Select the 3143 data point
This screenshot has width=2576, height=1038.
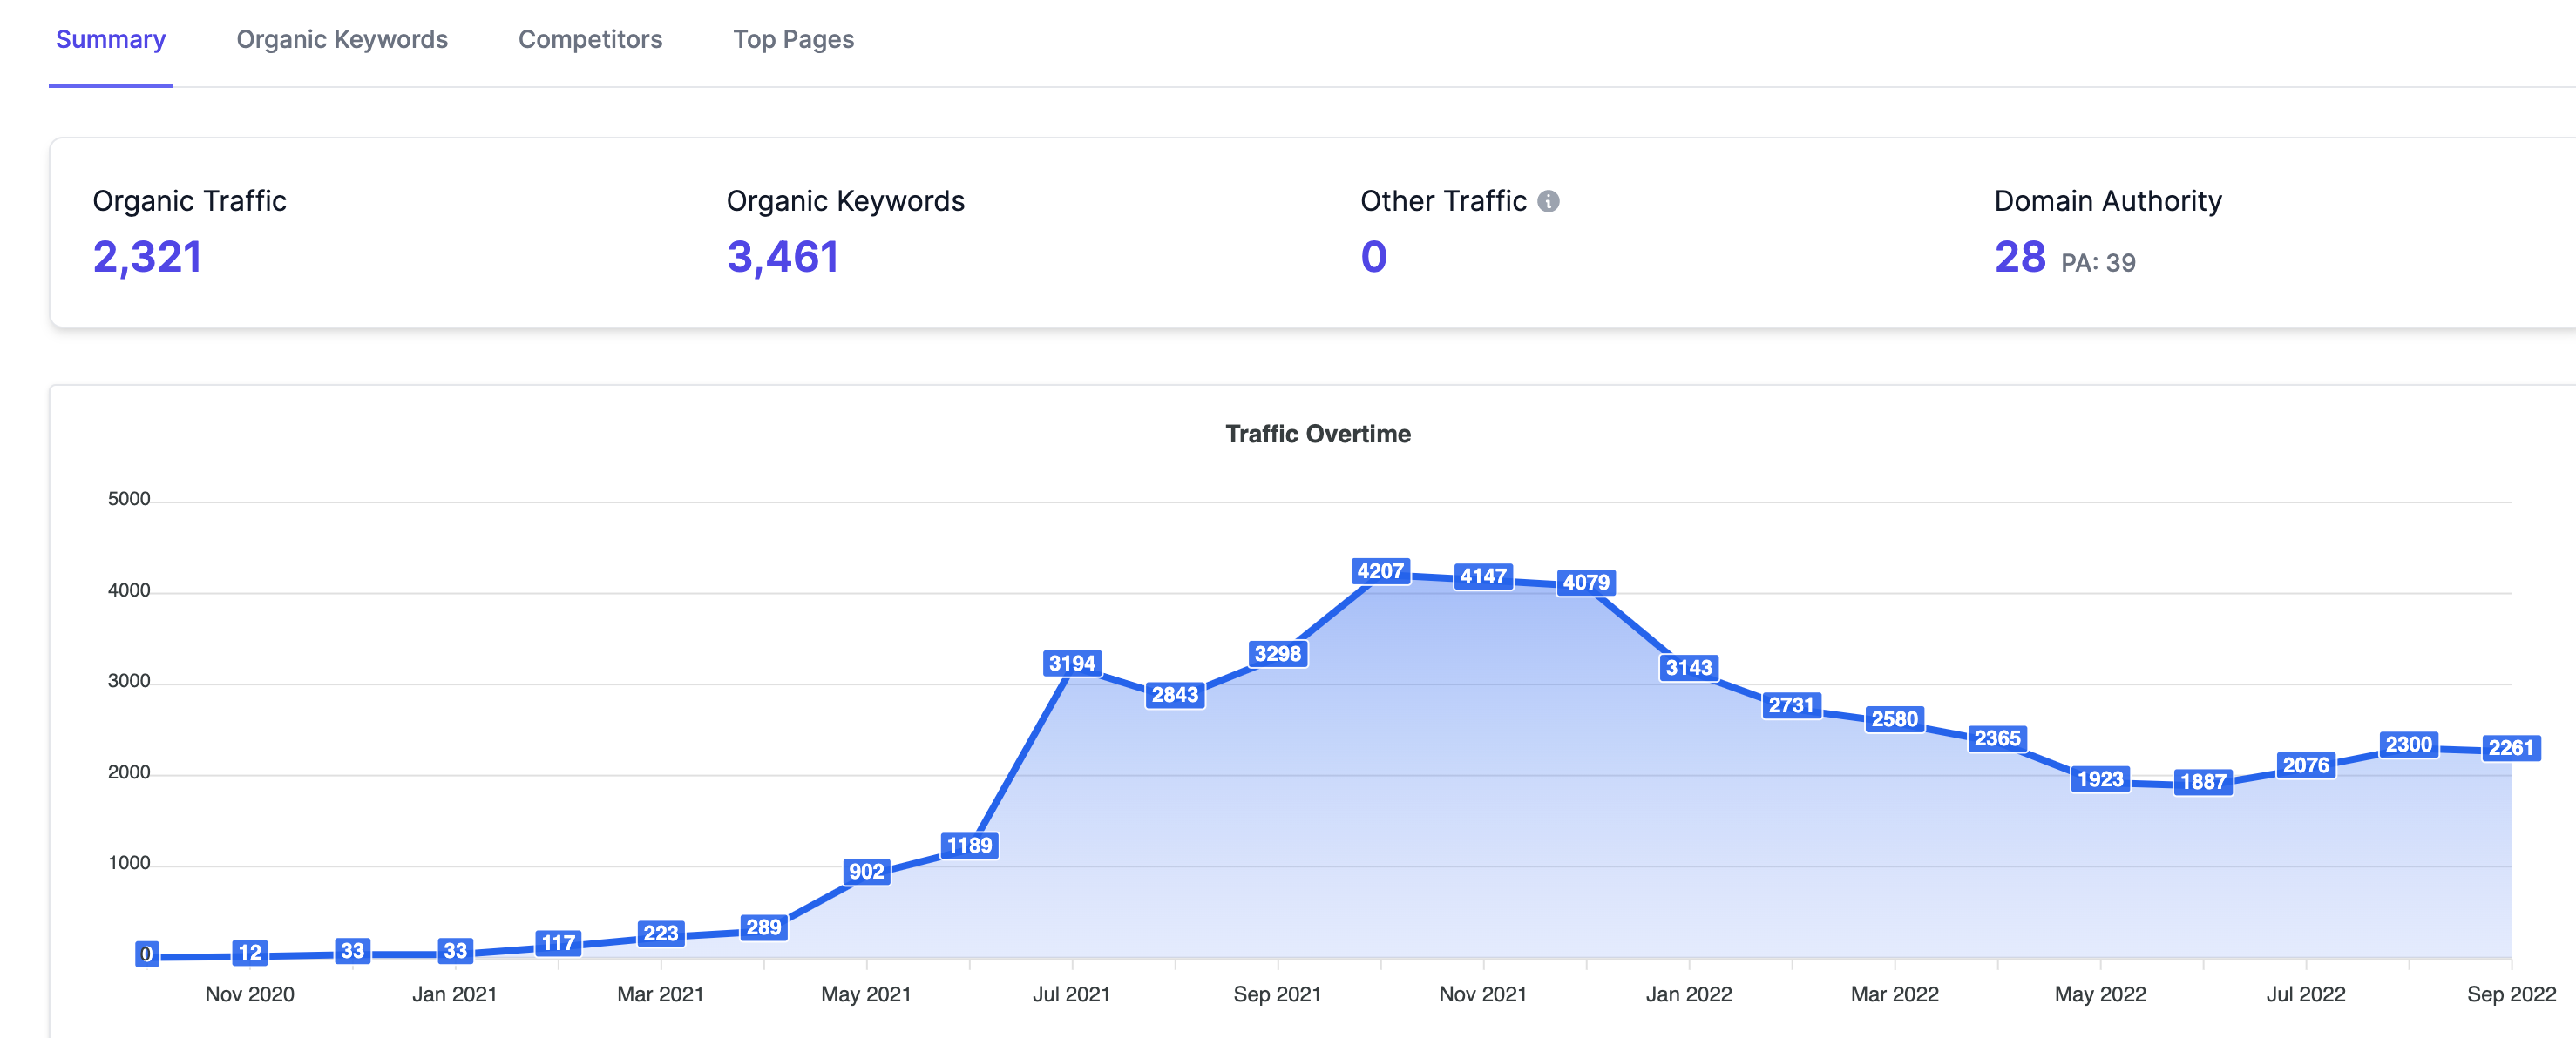(1689, 667)
